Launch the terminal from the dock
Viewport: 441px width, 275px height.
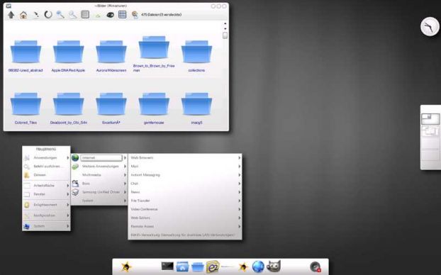[167, 266]
